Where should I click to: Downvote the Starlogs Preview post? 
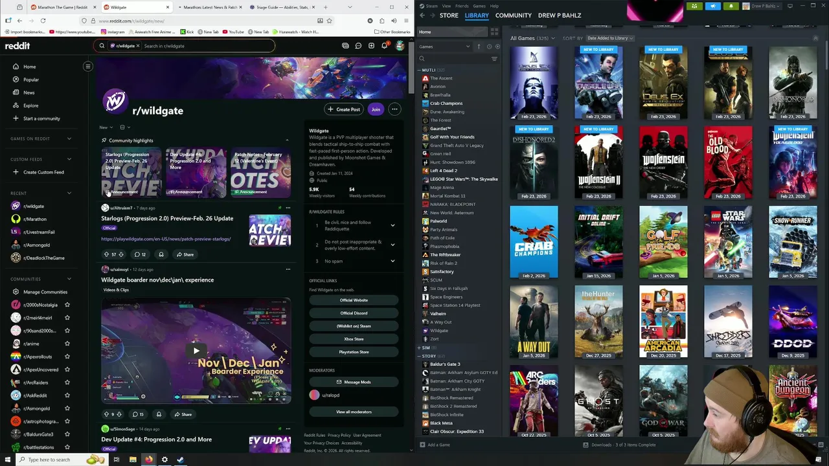click(x=120, y=254)
